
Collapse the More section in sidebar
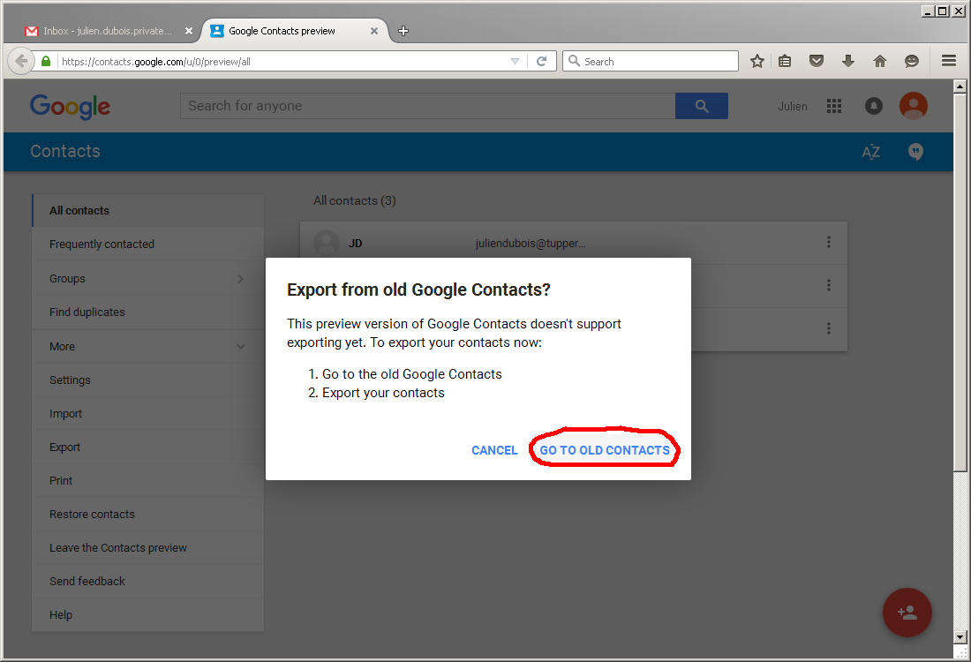(x=241, y=347)
